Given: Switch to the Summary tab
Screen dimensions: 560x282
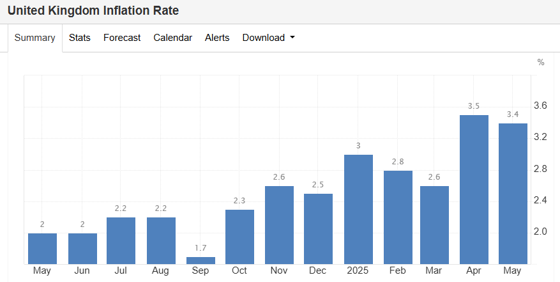Looking at the screenshot, I should tap(35, 38).
